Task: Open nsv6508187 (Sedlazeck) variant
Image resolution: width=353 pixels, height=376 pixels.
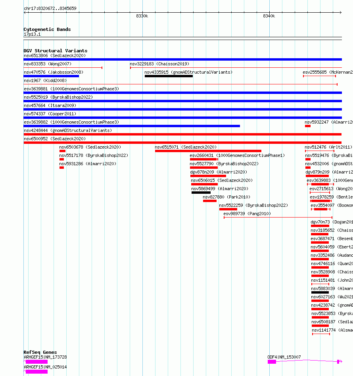Action: click(x=332, y=322)
